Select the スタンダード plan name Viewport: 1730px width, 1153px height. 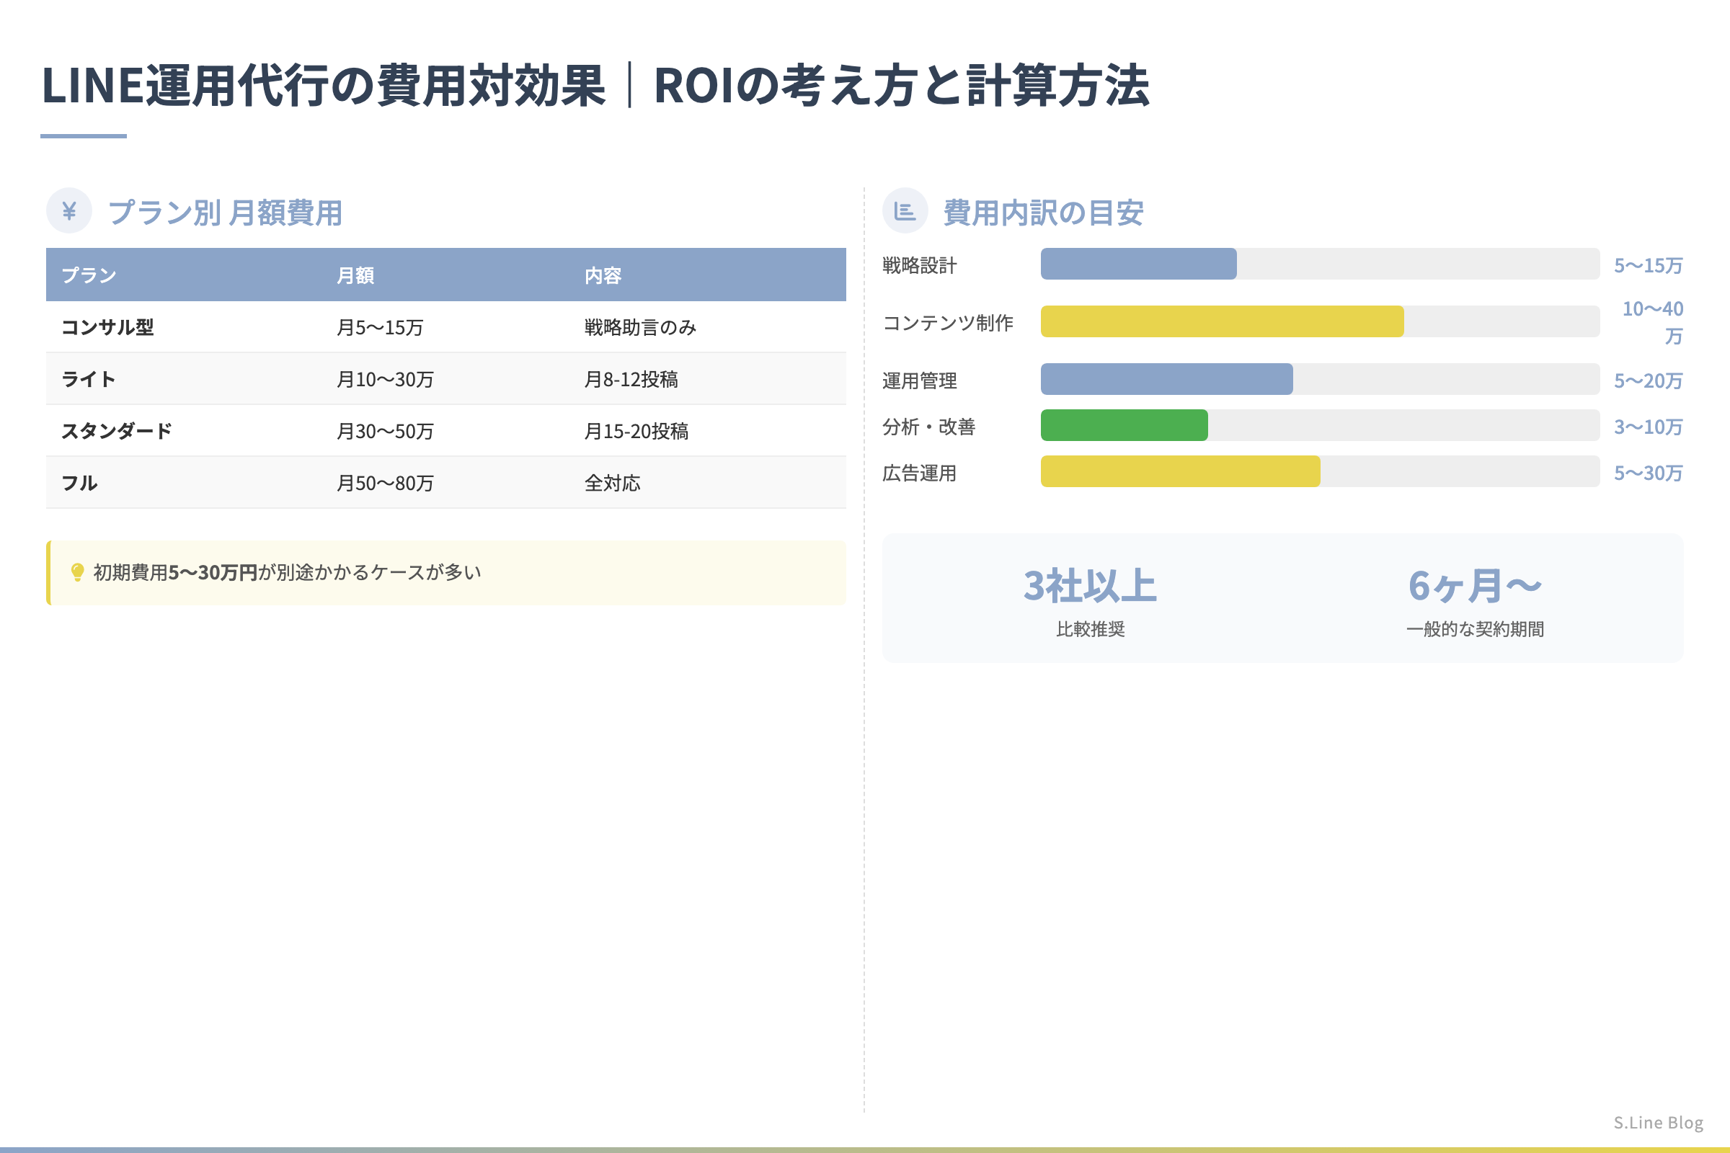coord(117,431)
